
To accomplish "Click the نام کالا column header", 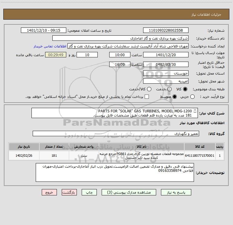I will pos(142,146).
